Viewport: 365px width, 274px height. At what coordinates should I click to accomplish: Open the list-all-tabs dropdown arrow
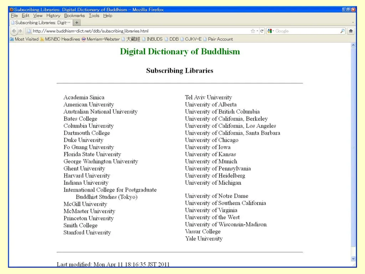tap(353, 22)
